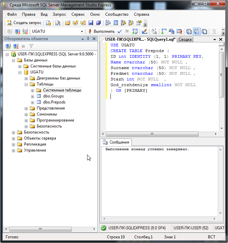Select dbo.Prepods table in tree
The image size is (228, 243).
(54, 102)
